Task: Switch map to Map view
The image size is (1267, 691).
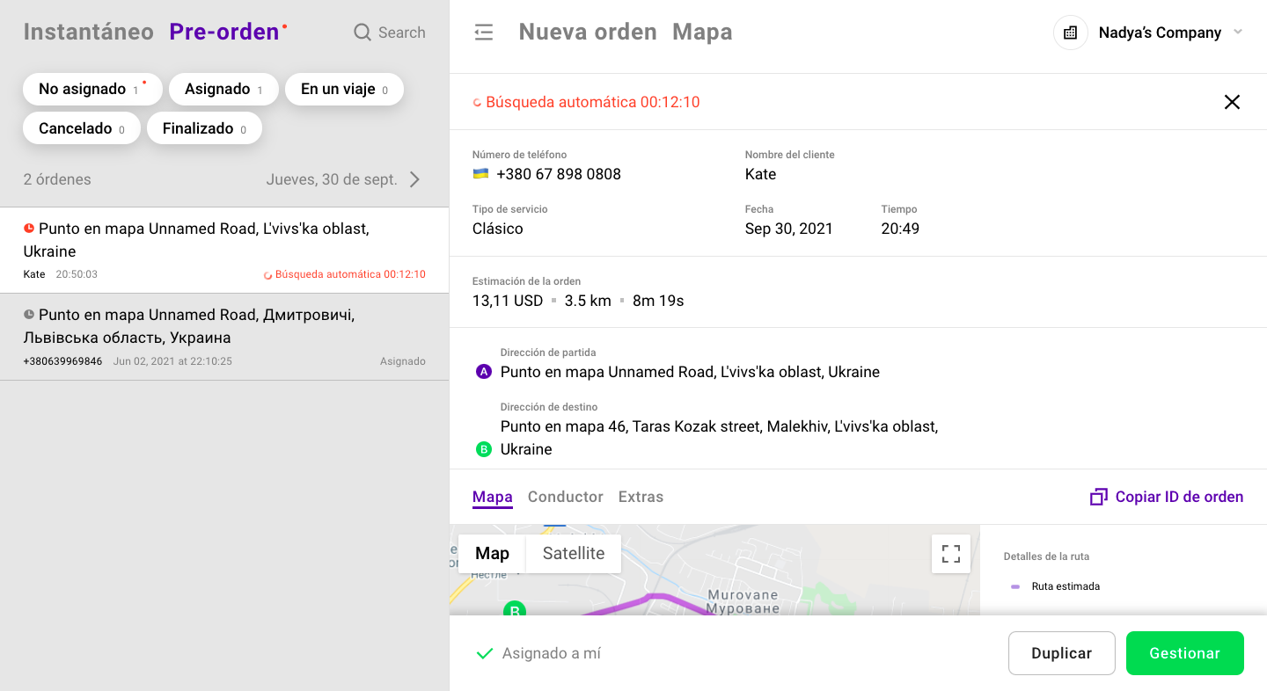Action: click(x=492, y=554)
